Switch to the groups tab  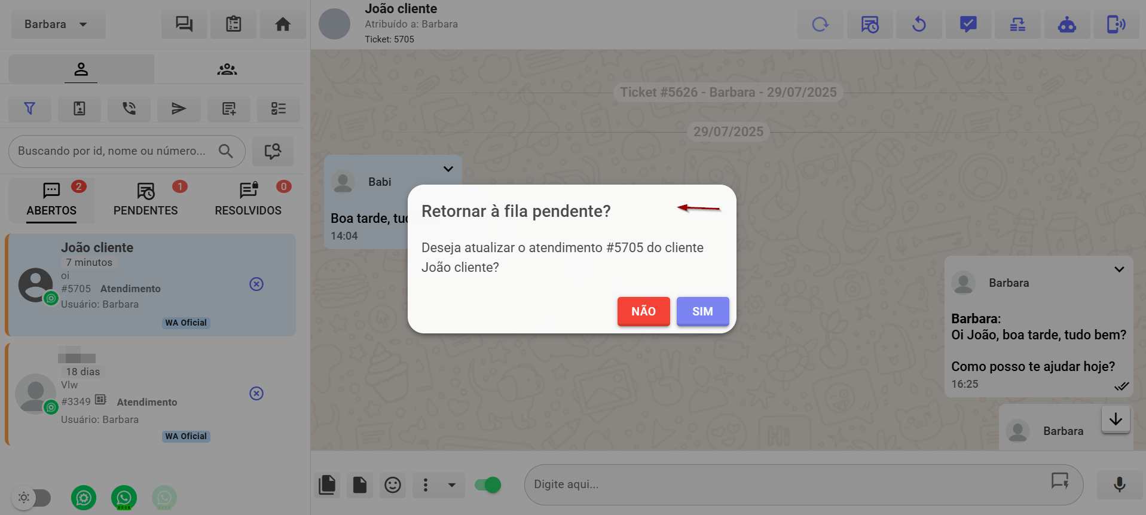click(x=227, y=69)
